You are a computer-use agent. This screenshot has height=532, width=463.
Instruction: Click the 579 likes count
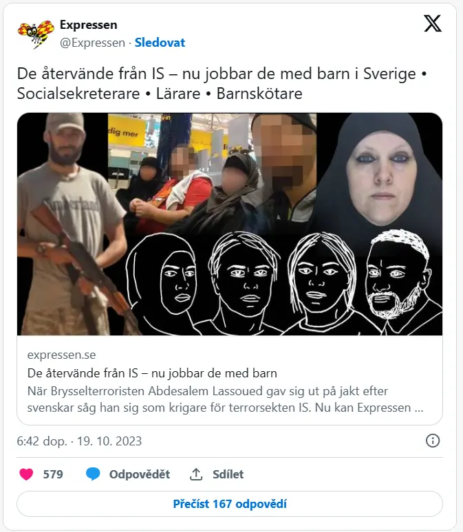pyautogui.click(x=53, y=474)
